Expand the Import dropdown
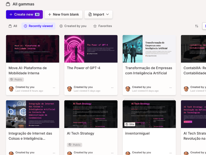This screenshot has width=206, height=155. coord(98,14)
